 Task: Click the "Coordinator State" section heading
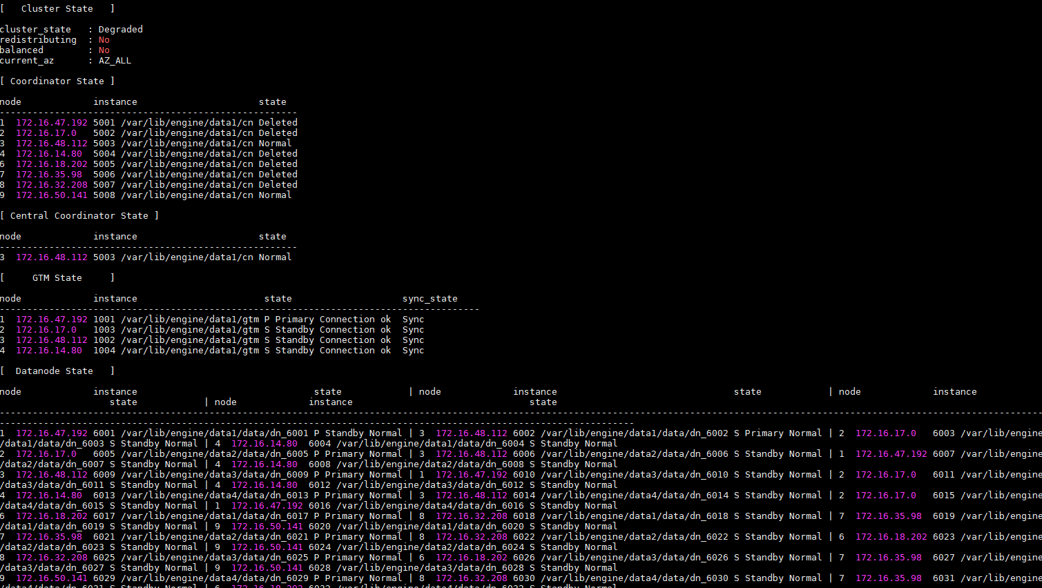[57, 81]
